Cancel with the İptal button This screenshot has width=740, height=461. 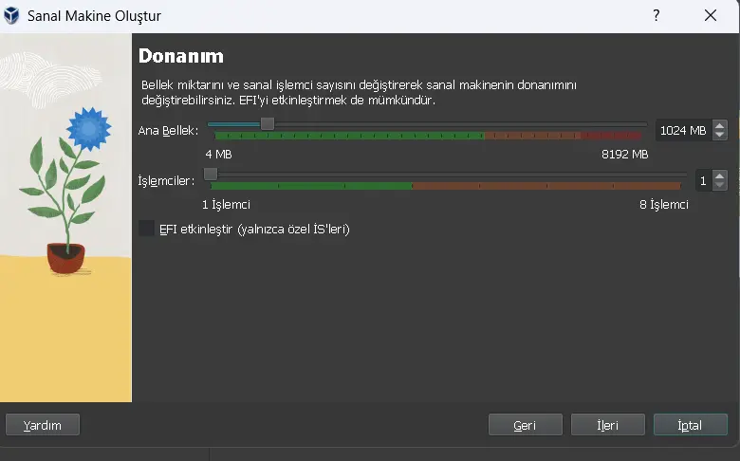point(690,425)
